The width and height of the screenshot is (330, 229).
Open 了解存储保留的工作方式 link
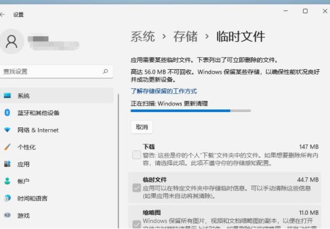click(x=164, y=91)
